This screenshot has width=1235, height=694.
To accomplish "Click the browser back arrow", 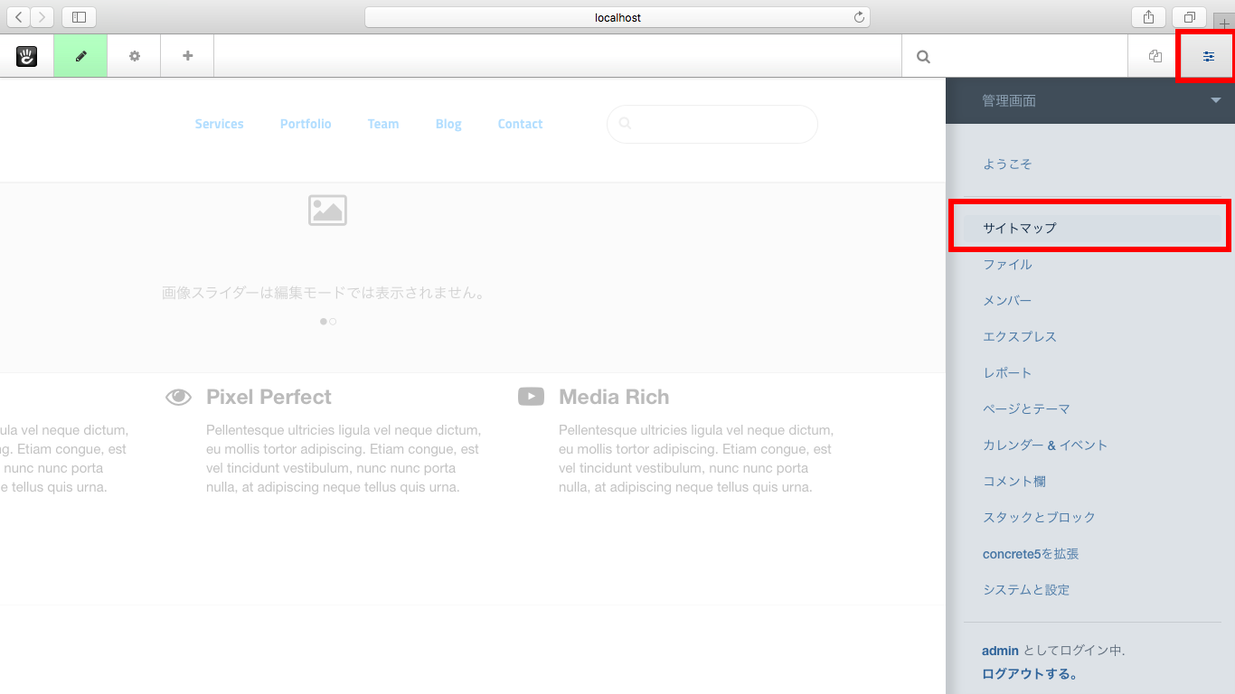I will click(x=19, y=17).
